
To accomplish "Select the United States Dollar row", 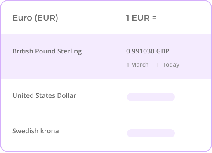I will click(106, 96).
